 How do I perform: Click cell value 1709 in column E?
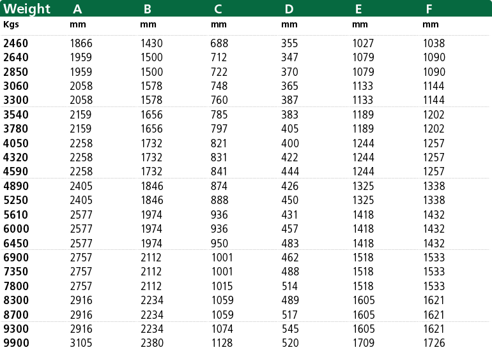[364, 343]
